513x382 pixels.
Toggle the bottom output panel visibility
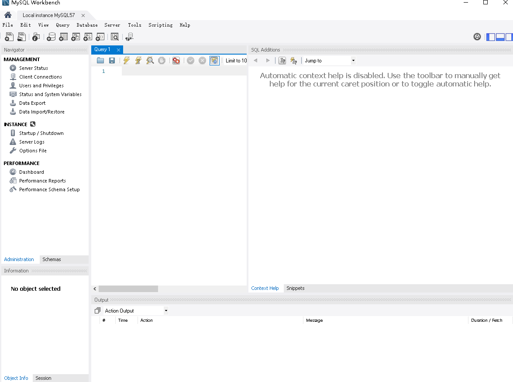500,37
